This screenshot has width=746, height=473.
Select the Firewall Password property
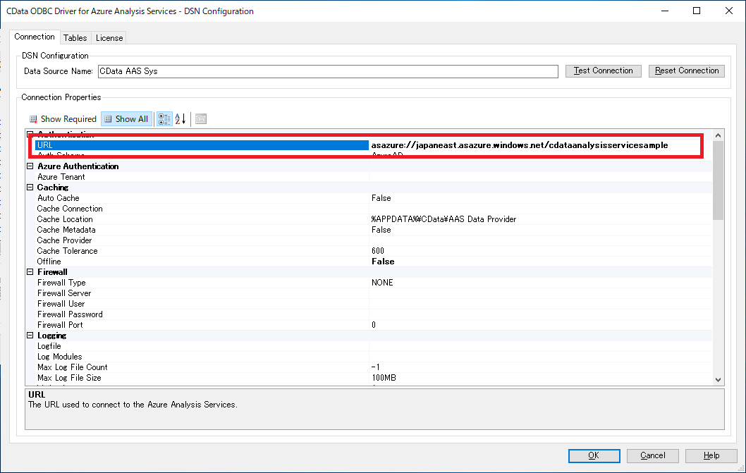point(70,314)
